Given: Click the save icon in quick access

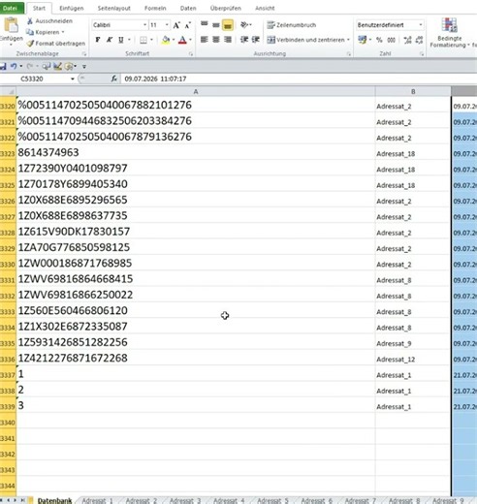Looking at the screenshot, I should 3,67.
